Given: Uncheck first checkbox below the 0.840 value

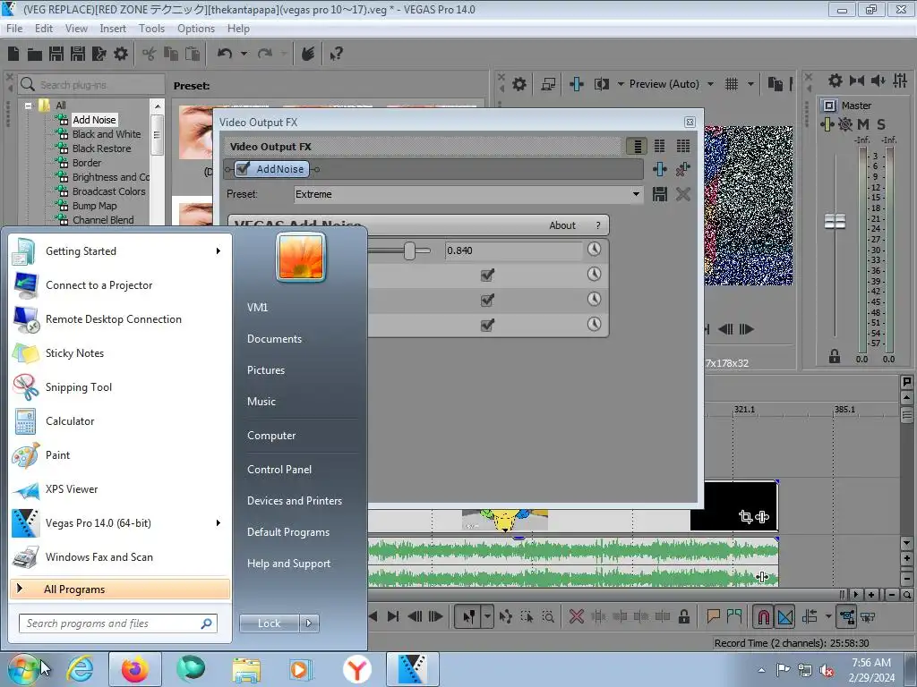Looking at the screenshot, I should click(x=486, y=275).
